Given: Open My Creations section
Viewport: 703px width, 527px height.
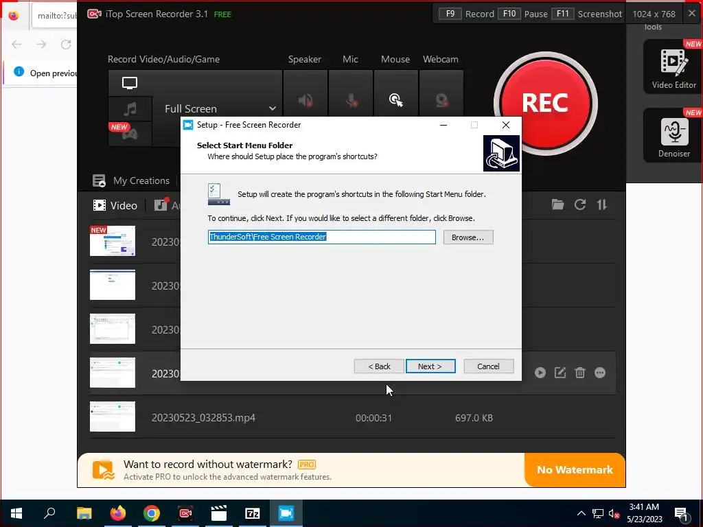Looking at the screenshot, I should coord(131,180).
